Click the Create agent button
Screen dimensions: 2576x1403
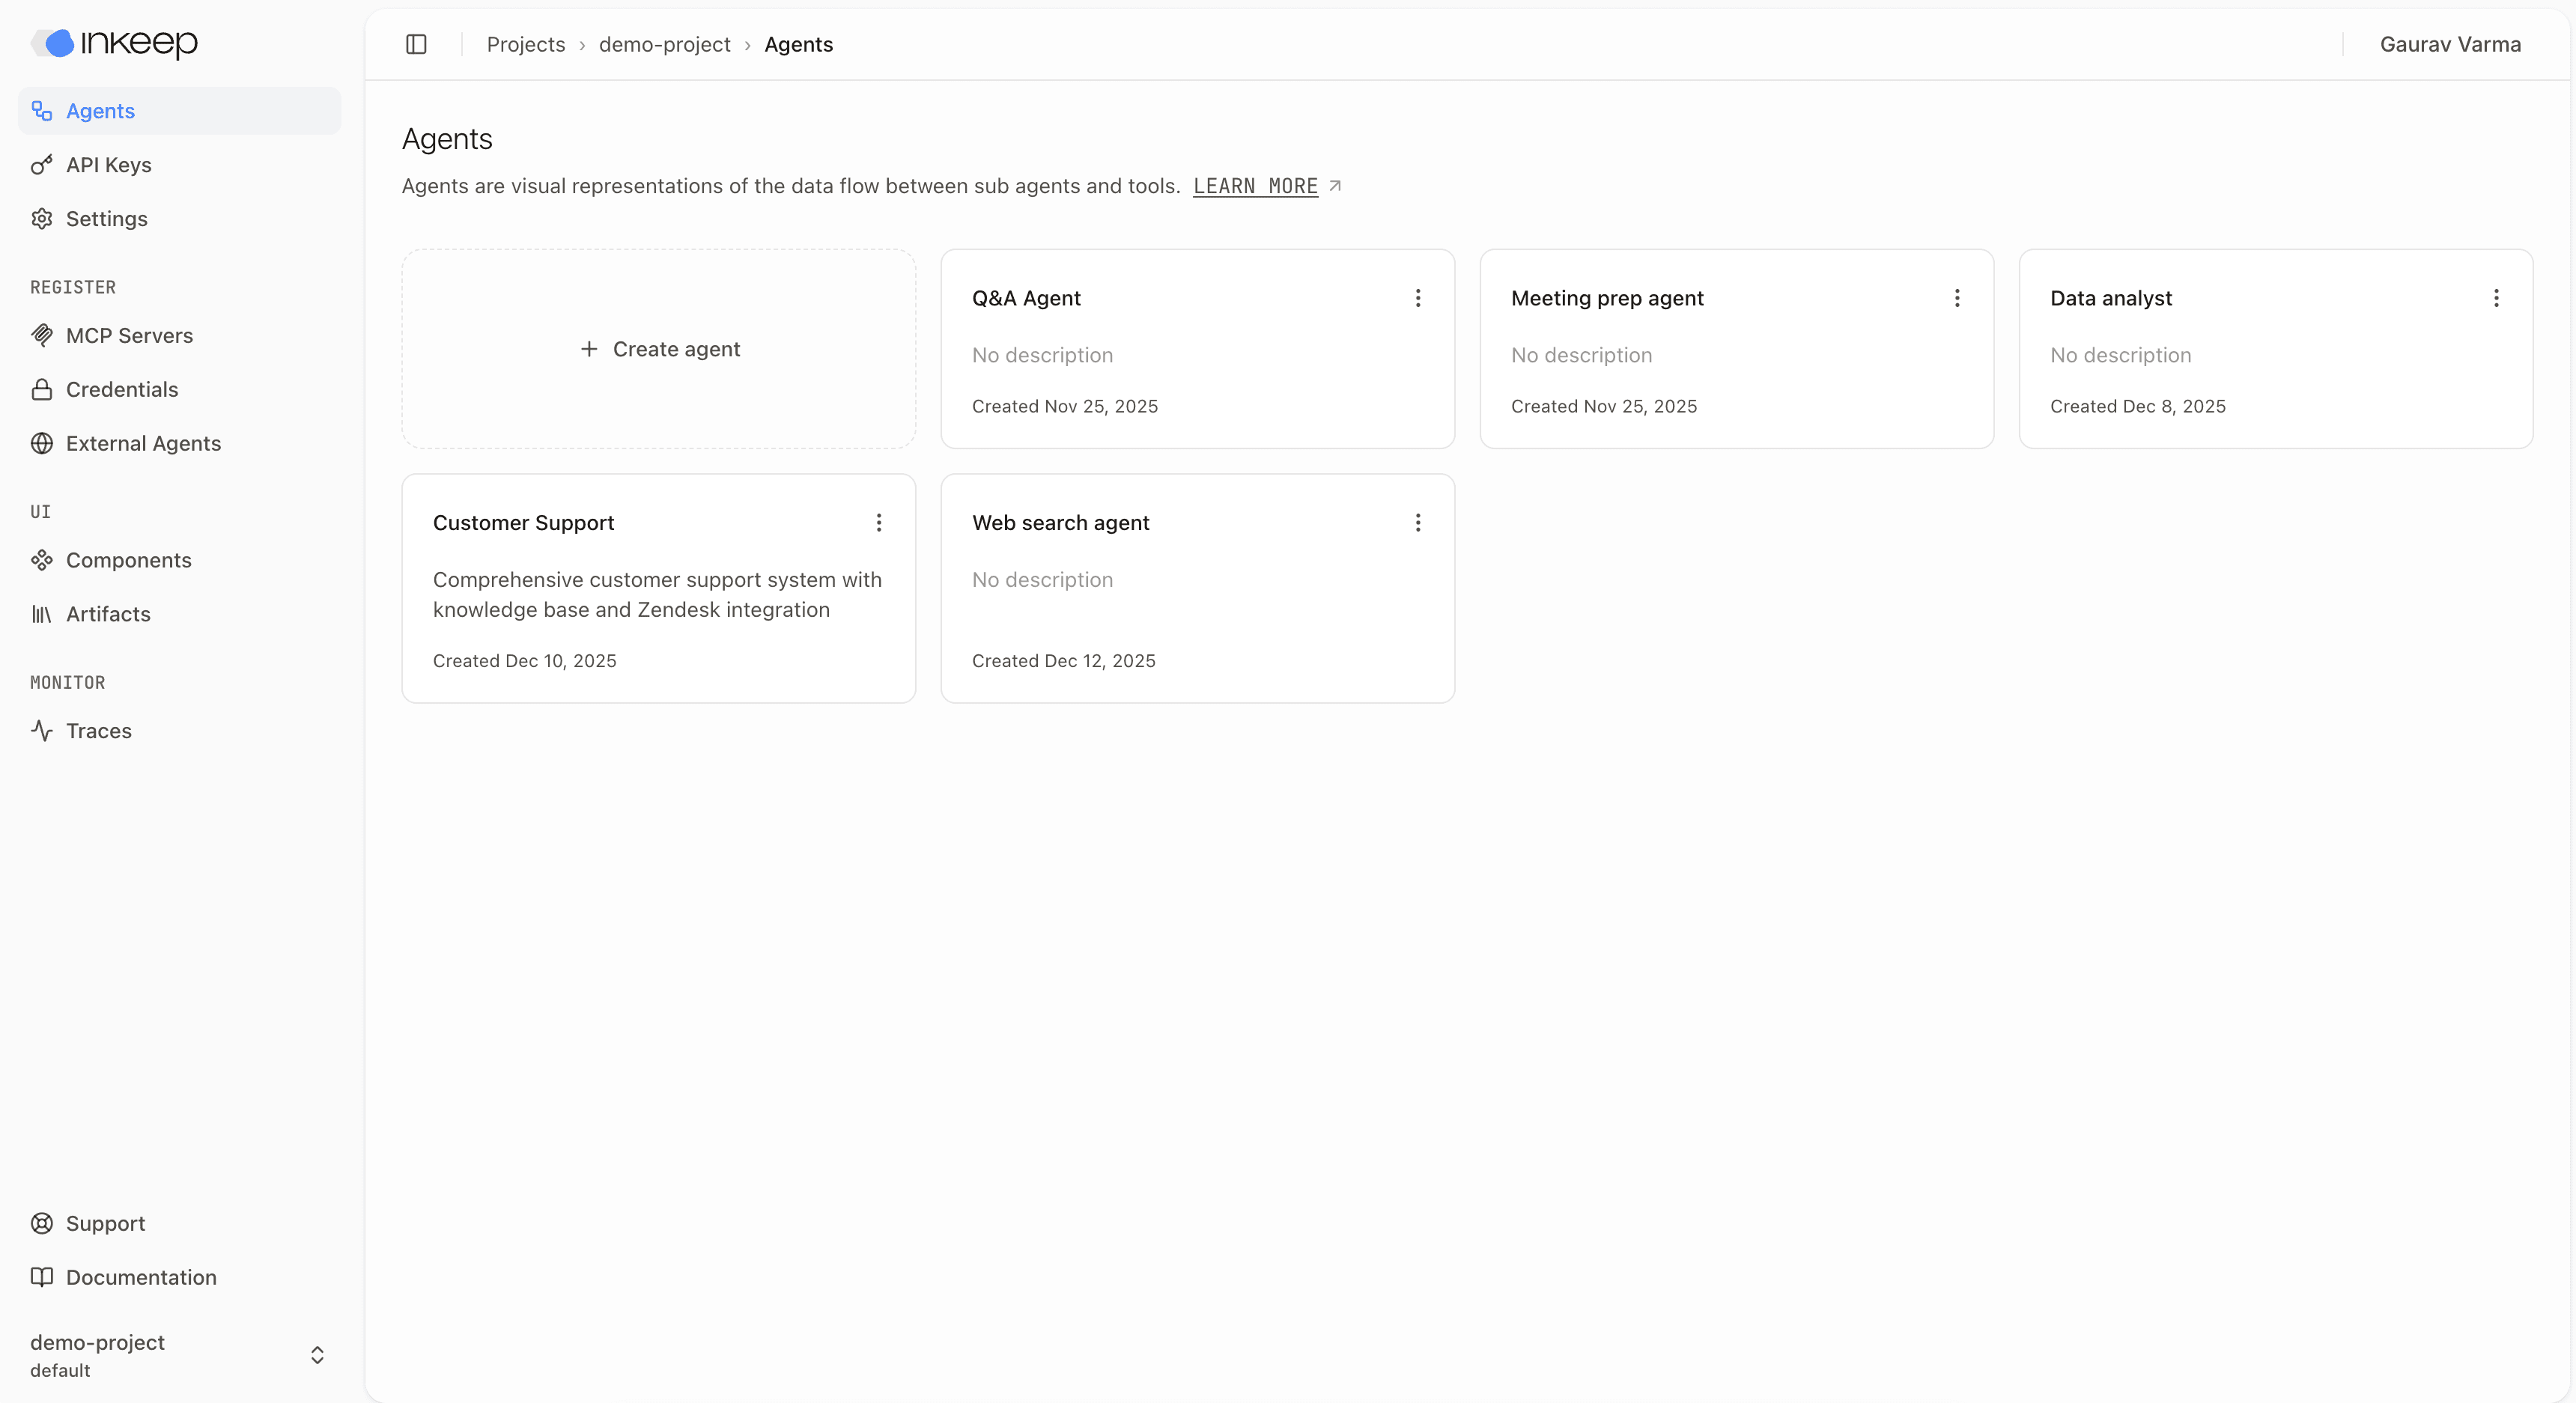(658, 349)
